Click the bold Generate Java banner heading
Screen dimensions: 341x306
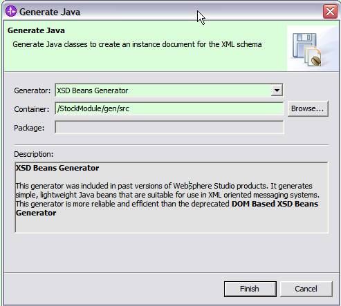coord(36,30)
